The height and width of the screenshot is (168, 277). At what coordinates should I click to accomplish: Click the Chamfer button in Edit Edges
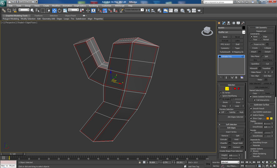[223, 143]
